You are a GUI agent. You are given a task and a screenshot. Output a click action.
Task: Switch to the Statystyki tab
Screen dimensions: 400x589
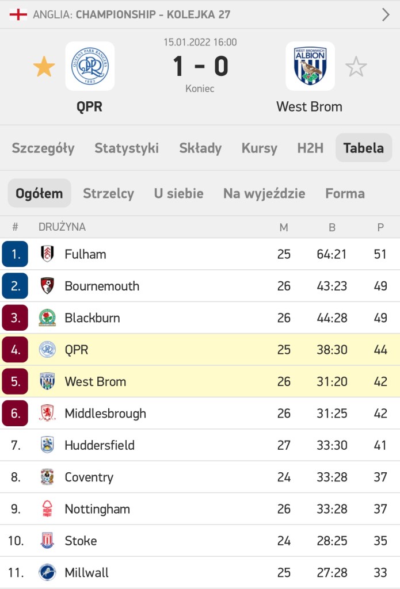click(x=127, y=148)
